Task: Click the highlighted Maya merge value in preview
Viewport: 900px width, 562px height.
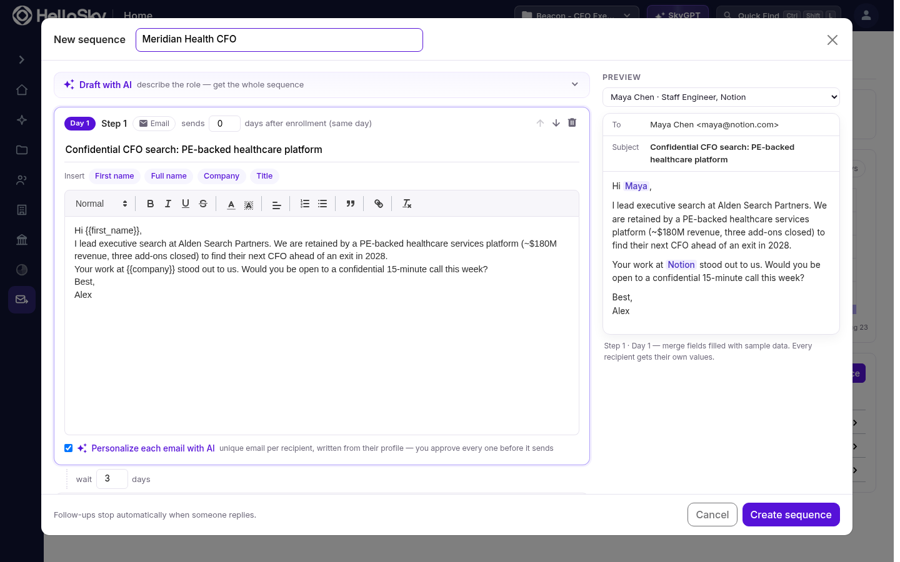Action: (x=636, y=186)
